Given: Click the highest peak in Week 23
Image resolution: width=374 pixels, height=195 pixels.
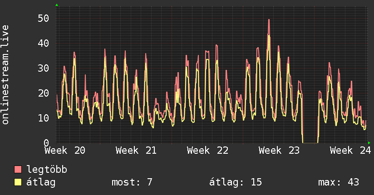Looking at the screenshot, I should [x=269, y=20].
